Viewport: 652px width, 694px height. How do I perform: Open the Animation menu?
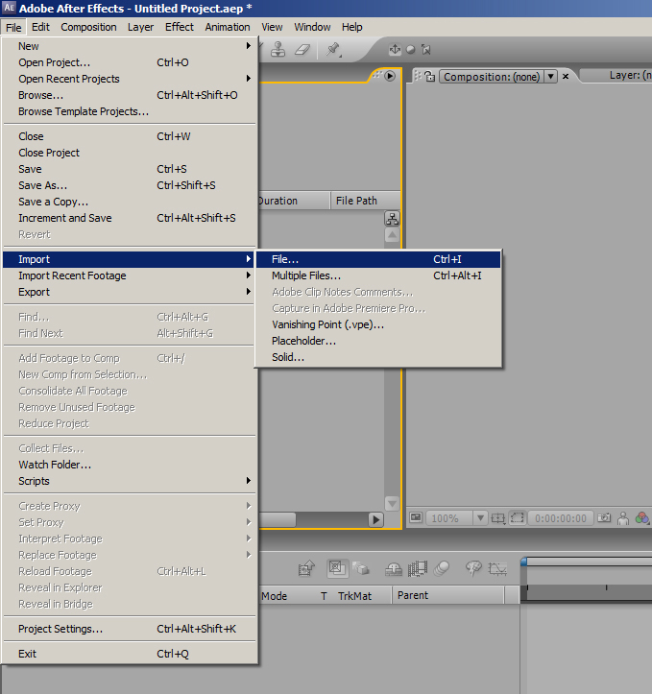click(x=228, y=27)
